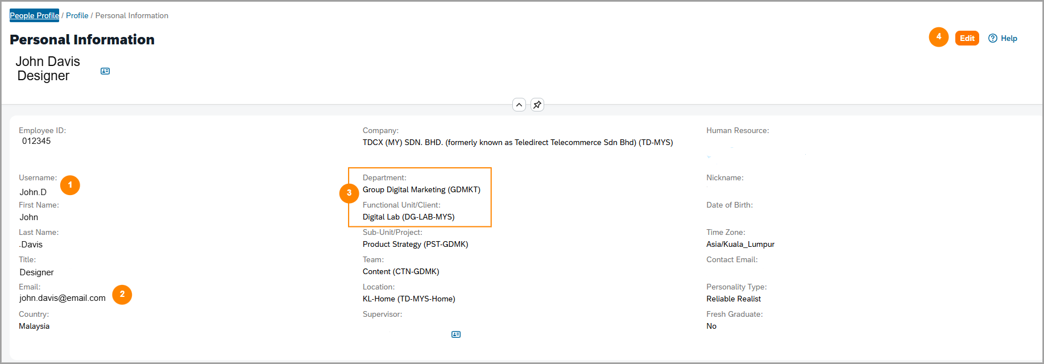The image size is (1044, 364).
Task: Click the Department value Group Digital Marketing
Action: 421,189
